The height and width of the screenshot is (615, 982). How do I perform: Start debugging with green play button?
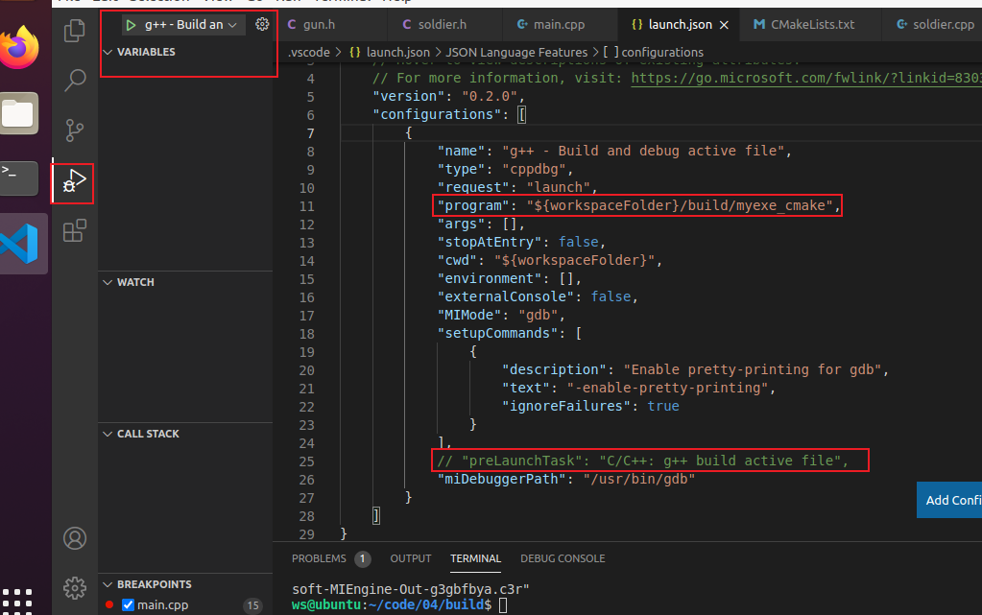(131, 25)
